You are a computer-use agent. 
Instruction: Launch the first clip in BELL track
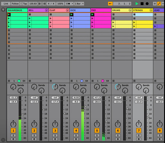coord(30,18)
